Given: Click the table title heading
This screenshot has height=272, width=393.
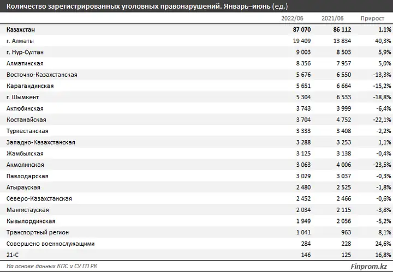Looking at the screenshot, I should (x=147, y=6).
